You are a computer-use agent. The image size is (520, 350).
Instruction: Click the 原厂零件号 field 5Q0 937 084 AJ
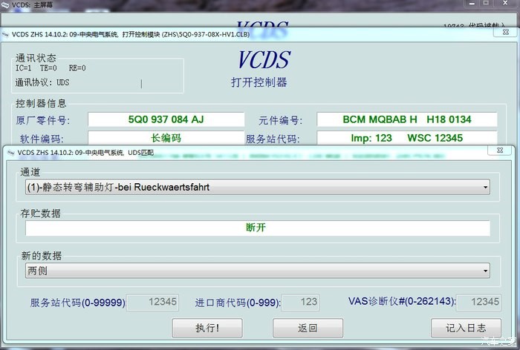point(166,119)
